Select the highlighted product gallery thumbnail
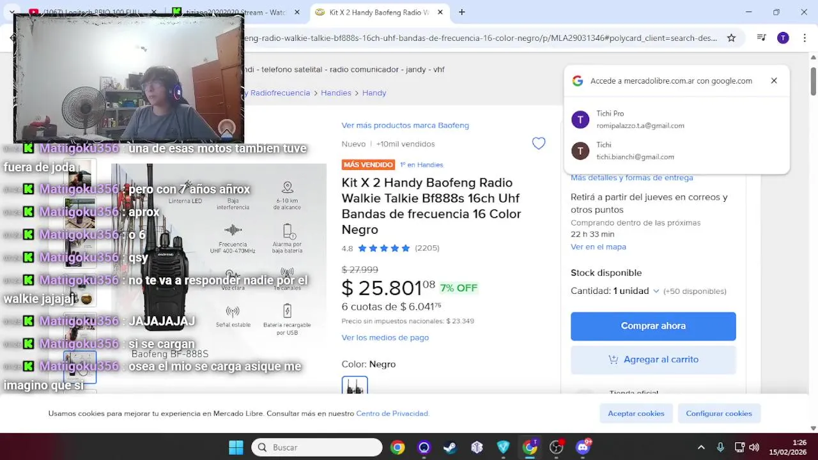Viewport: 818px width, 460px height. pyautogui.click(x=80, y=367)
